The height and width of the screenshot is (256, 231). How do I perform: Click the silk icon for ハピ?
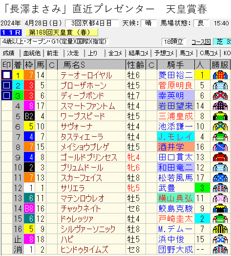click(x=220, y=239)
